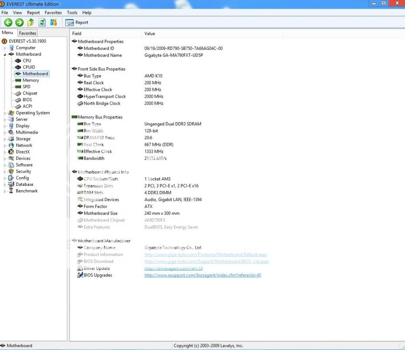The height and width of the screenshot is (350, 405).
Task: Select the BIOS chip icon in tree
Action: pos(18,100)
